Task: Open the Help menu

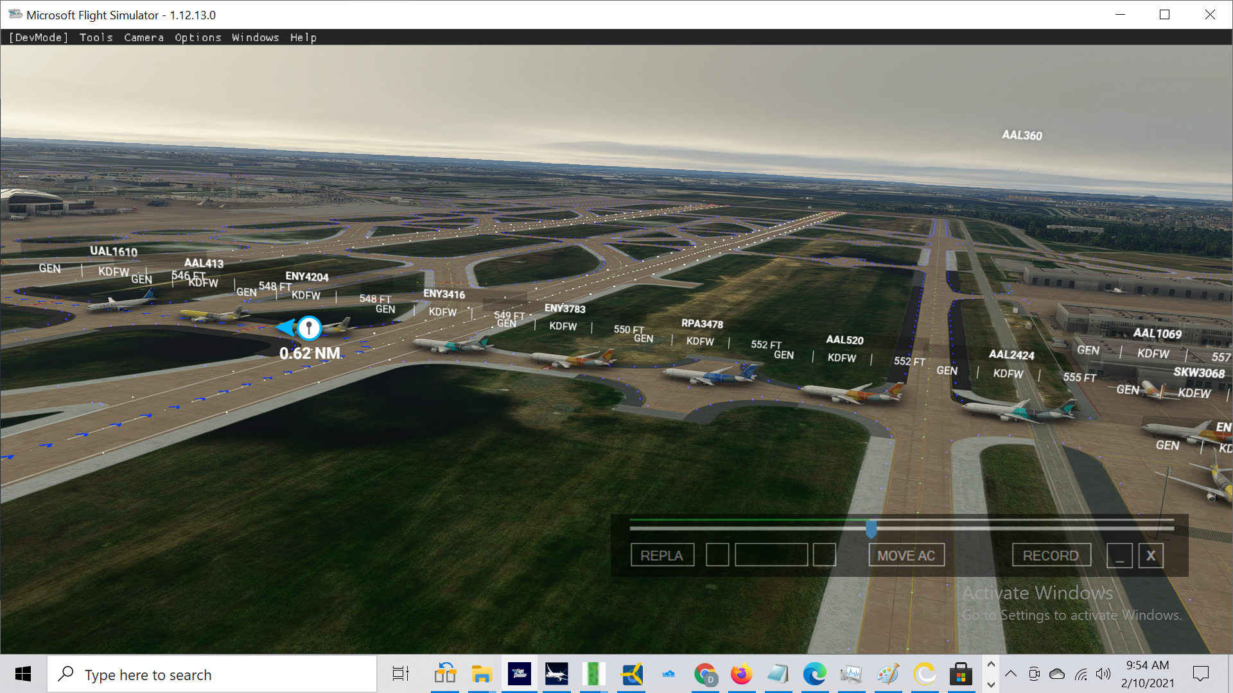Action: [x=303, y=37]
